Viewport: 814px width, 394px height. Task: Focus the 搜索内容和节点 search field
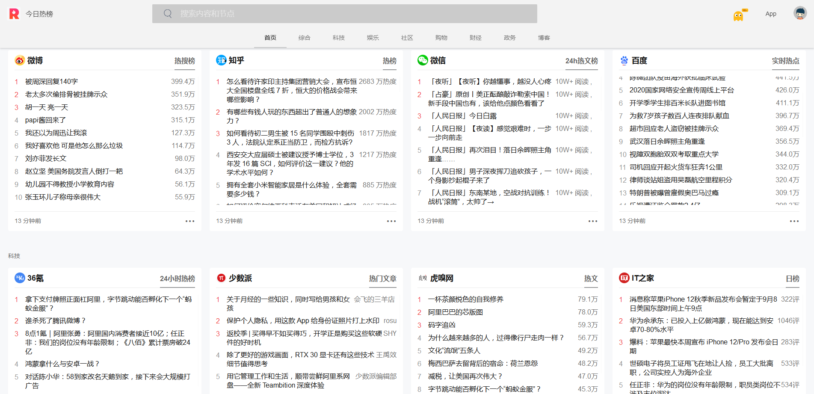[x=345, y=14]
